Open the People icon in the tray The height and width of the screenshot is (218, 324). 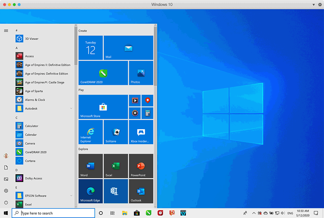(x=245, y=213)
